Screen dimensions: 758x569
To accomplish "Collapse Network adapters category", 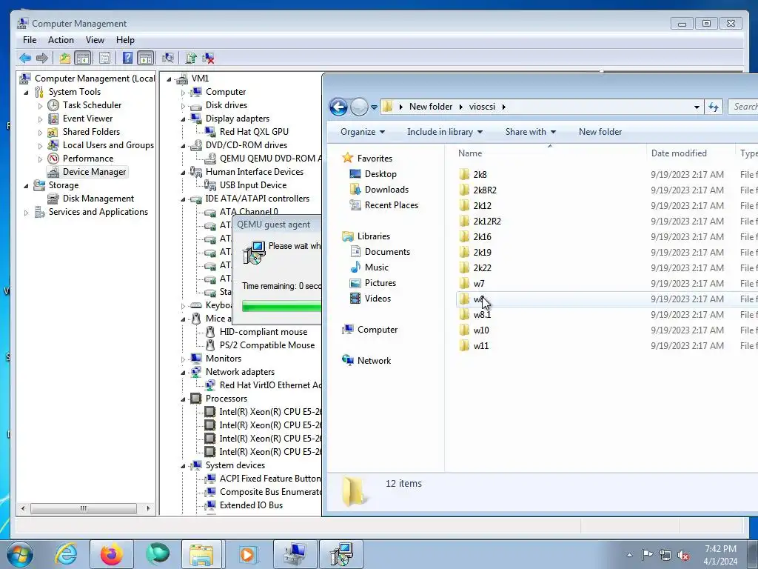I will [184, 373].
